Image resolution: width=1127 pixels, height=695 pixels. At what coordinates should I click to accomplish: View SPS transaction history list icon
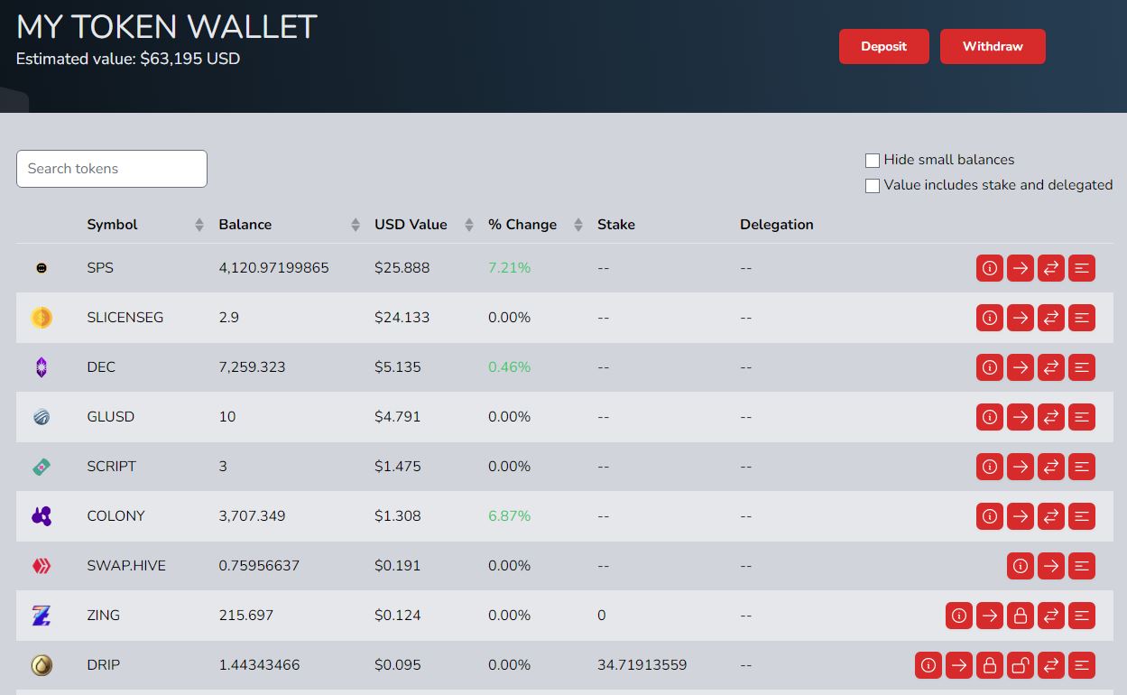(x=1082, y=268)
